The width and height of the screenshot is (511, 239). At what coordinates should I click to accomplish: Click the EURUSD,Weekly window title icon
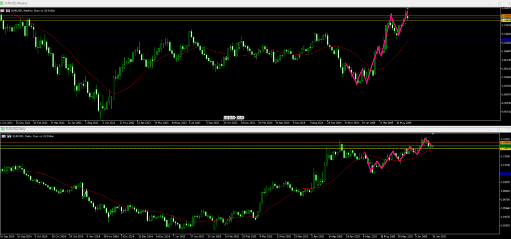(x=1, y=3)
